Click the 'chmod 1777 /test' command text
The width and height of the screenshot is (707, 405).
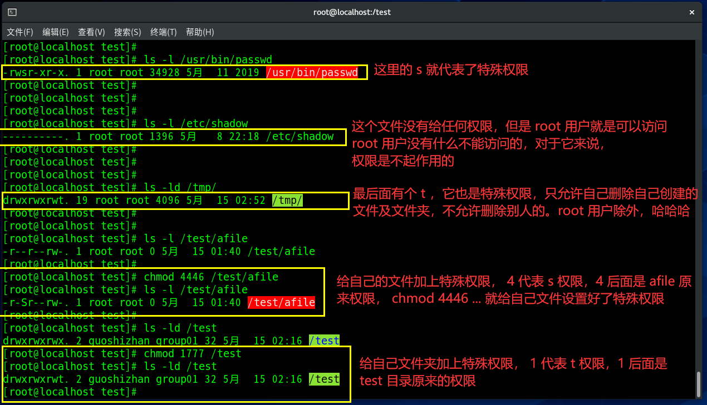pos(193,354)
